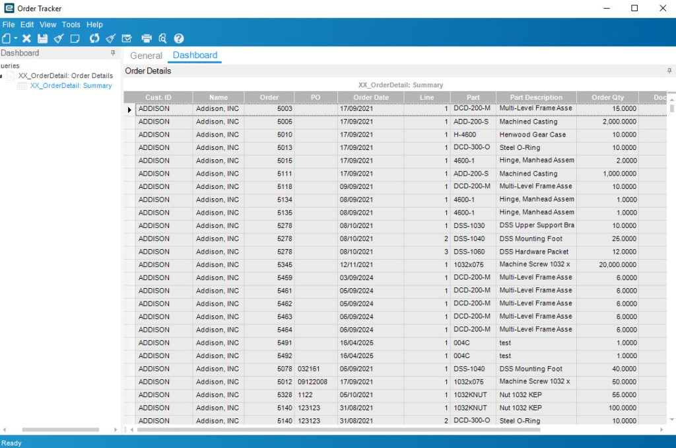Viewport: 676px width, 448px height.
Task: Click the Refresh arrows icon
Action: (94, 38)
